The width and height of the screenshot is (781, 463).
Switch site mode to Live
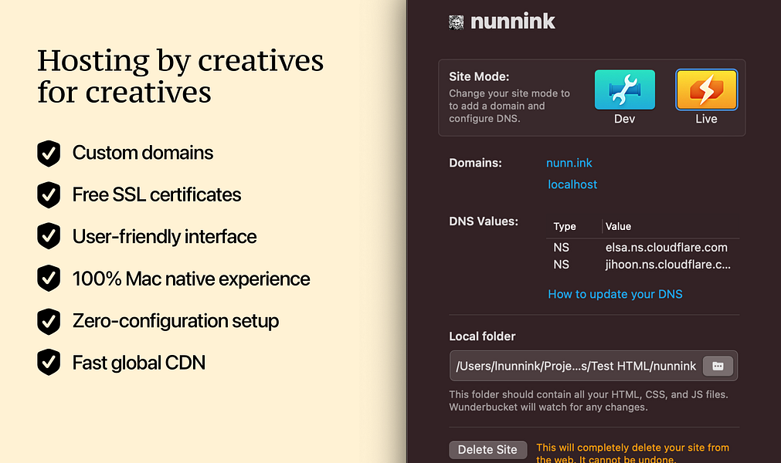(706, 90)
